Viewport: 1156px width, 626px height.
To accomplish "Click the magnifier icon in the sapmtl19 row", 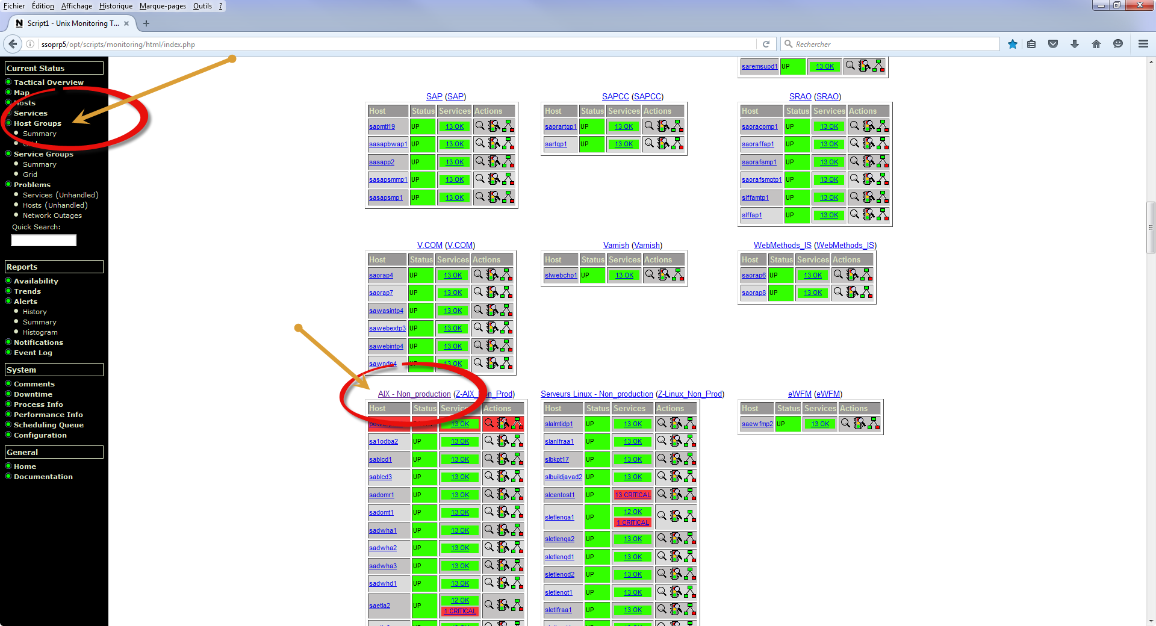I will click(x=480, y=126).
